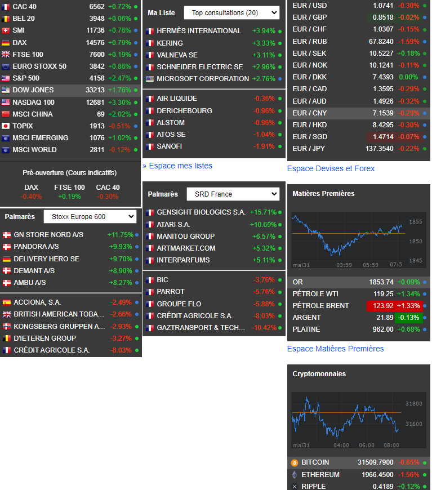Open the Ma Liste 'Top consultations (20)' dropdown
Image resolution: width=432 pixels, height=490 pixels.
(x=231, y=13)
